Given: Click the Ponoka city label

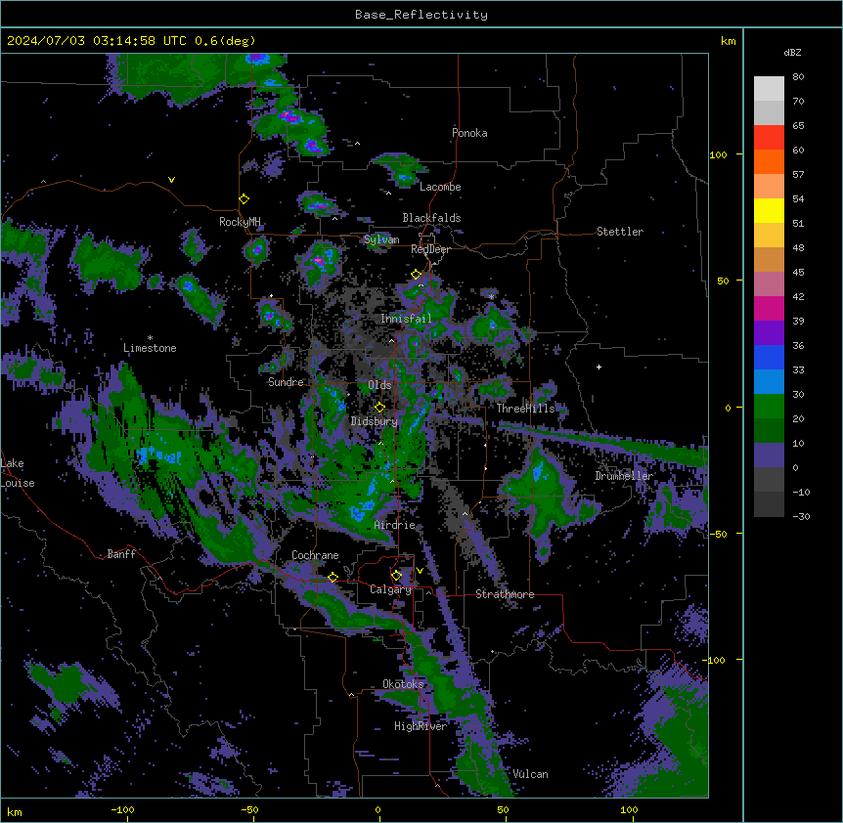Looking at the screenshot, I should 469,133.
